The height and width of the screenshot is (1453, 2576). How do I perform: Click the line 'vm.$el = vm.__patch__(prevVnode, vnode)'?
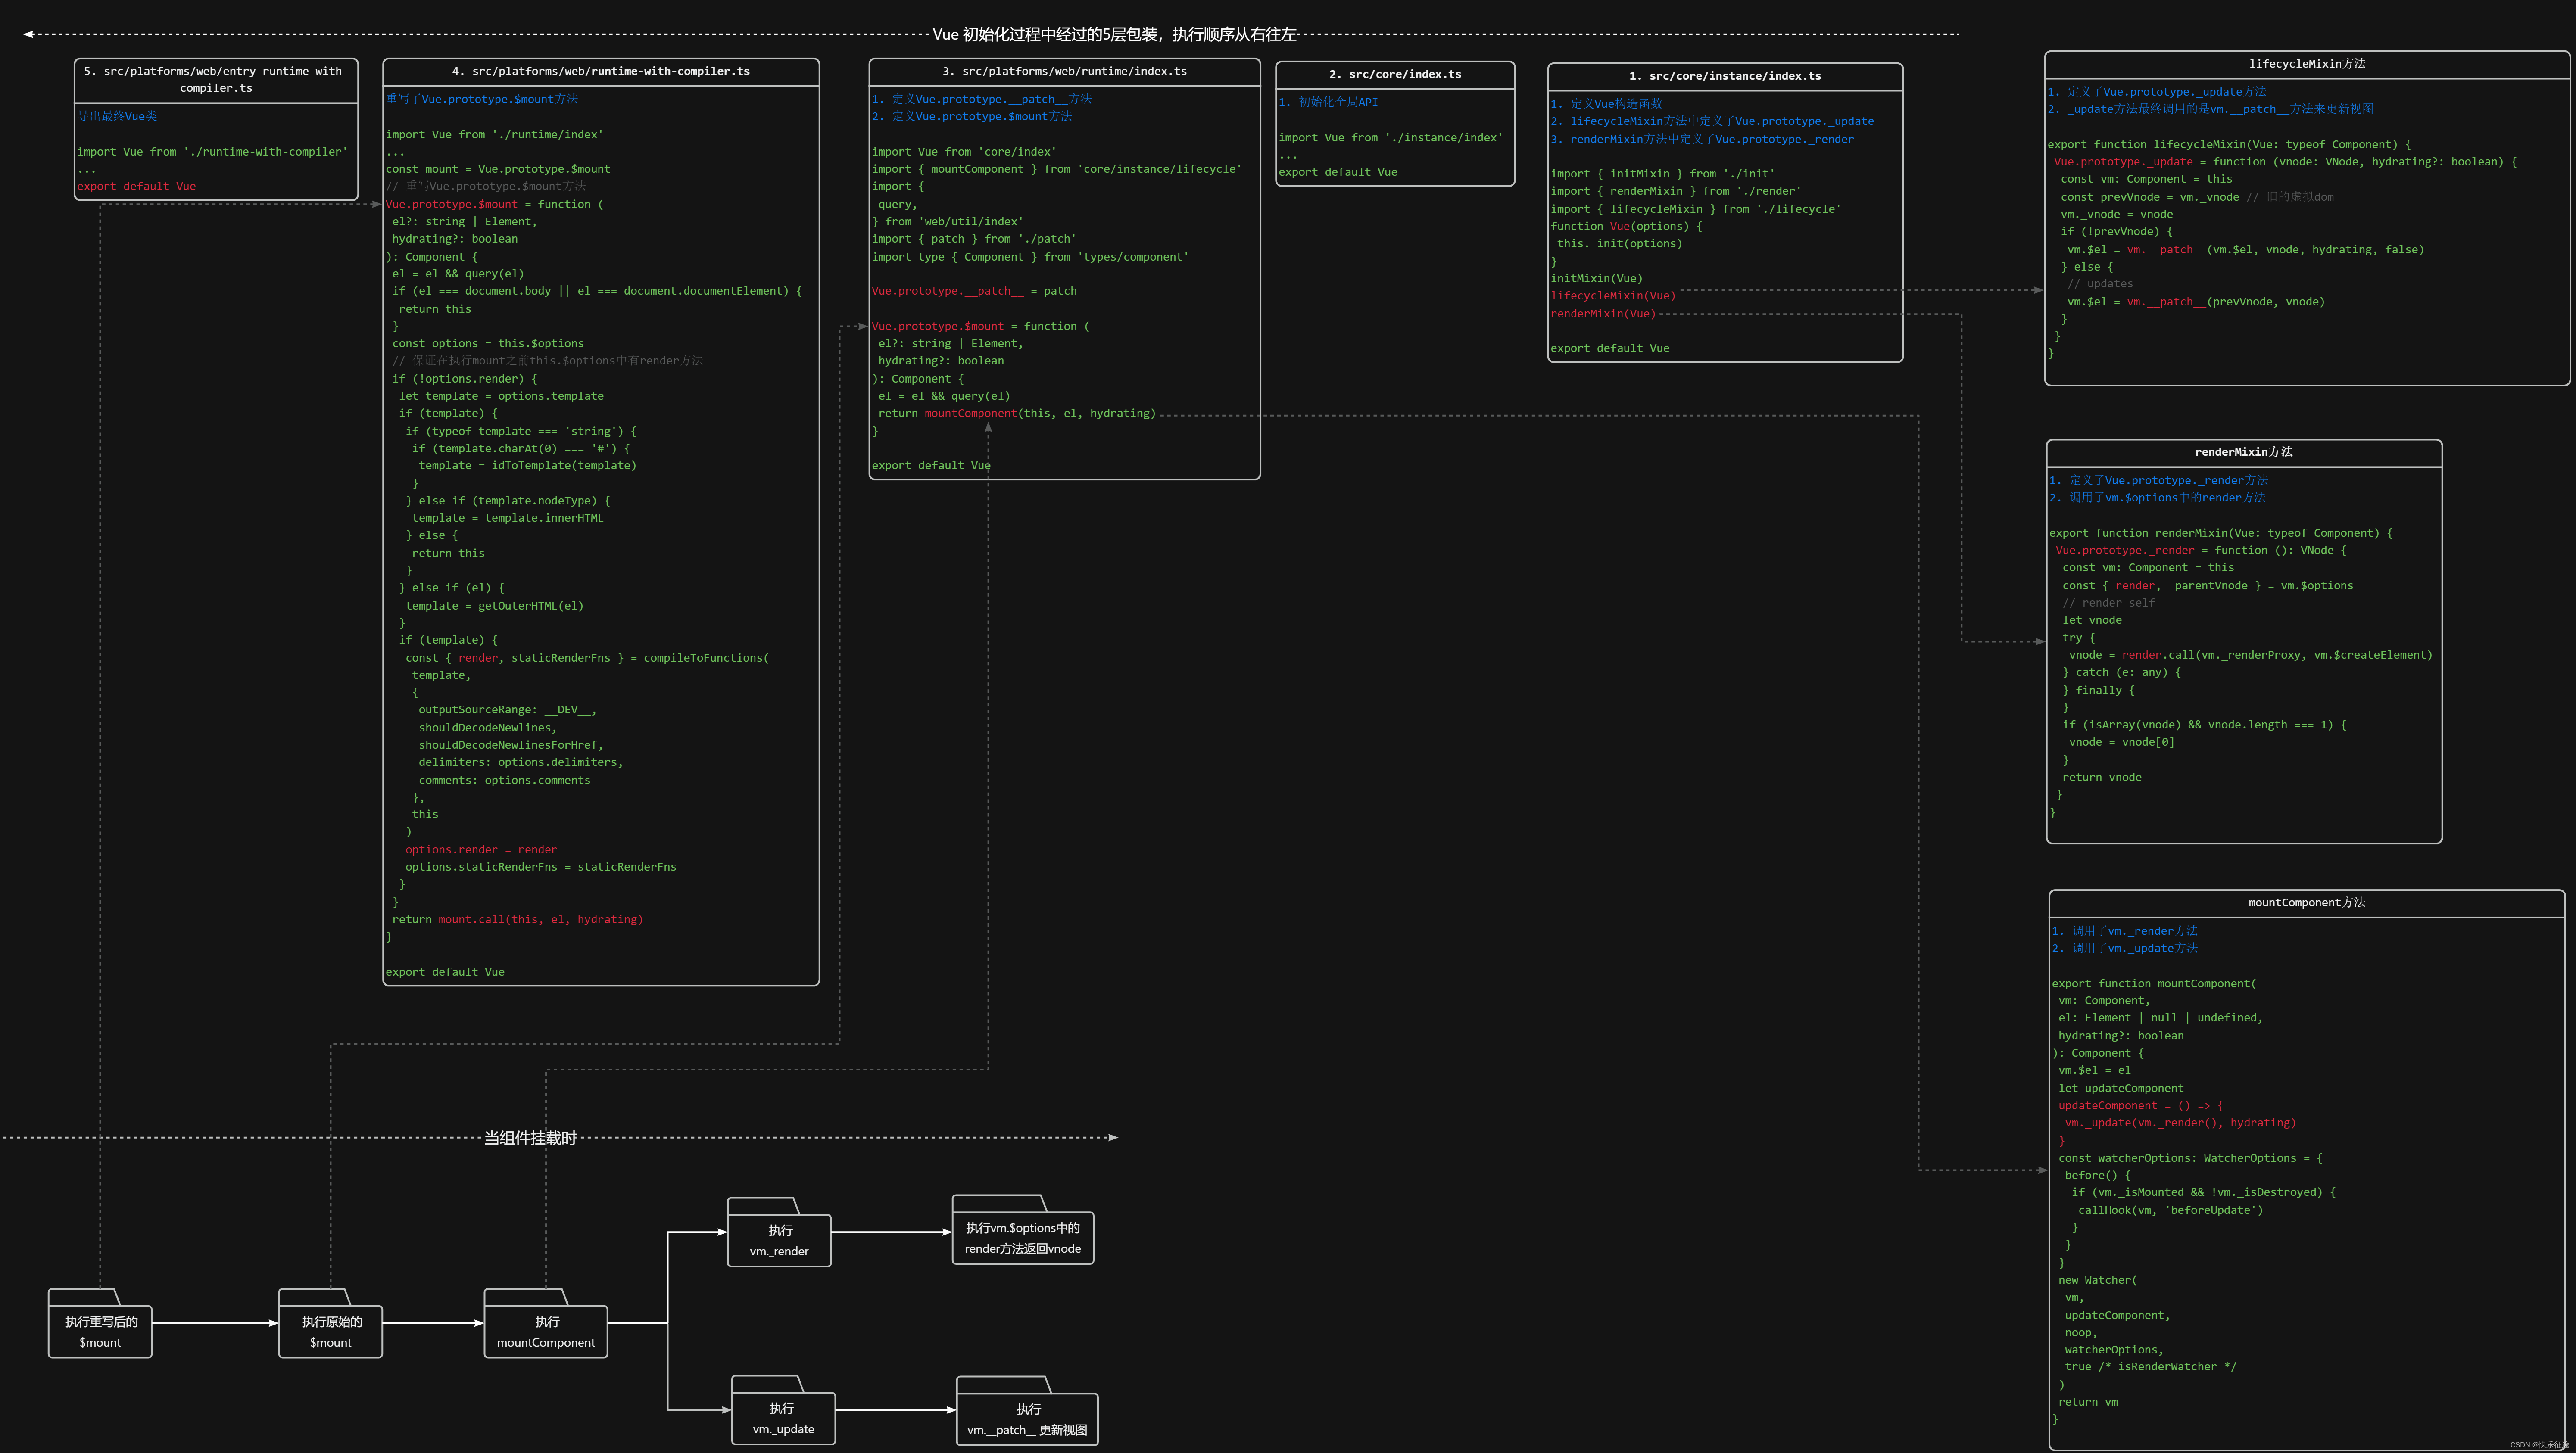[2195, 302]
